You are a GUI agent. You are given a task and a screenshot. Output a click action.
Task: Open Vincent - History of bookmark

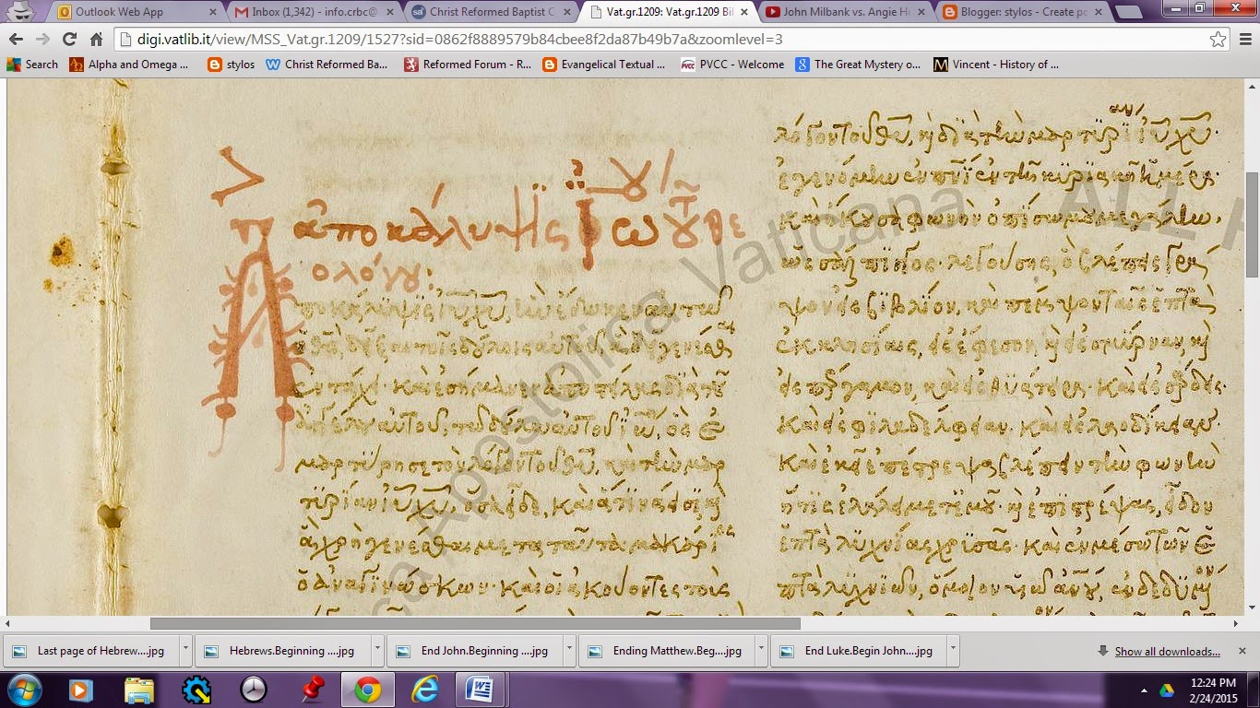pos(996,65)
